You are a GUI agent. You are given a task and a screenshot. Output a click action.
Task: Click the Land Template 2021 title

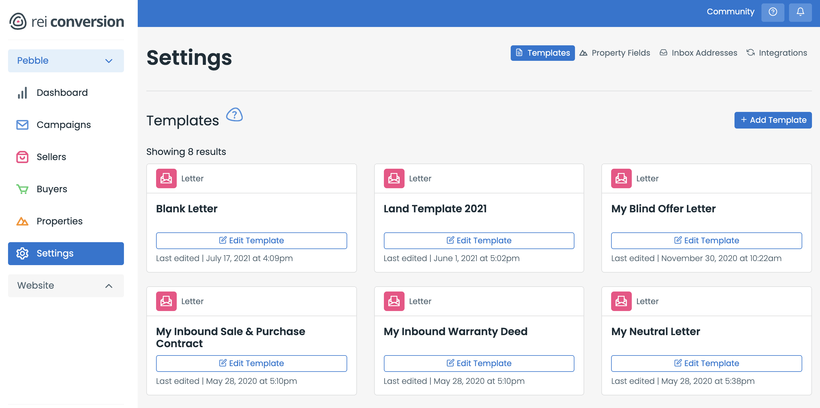pyautogui.click(x=435, y=209)
